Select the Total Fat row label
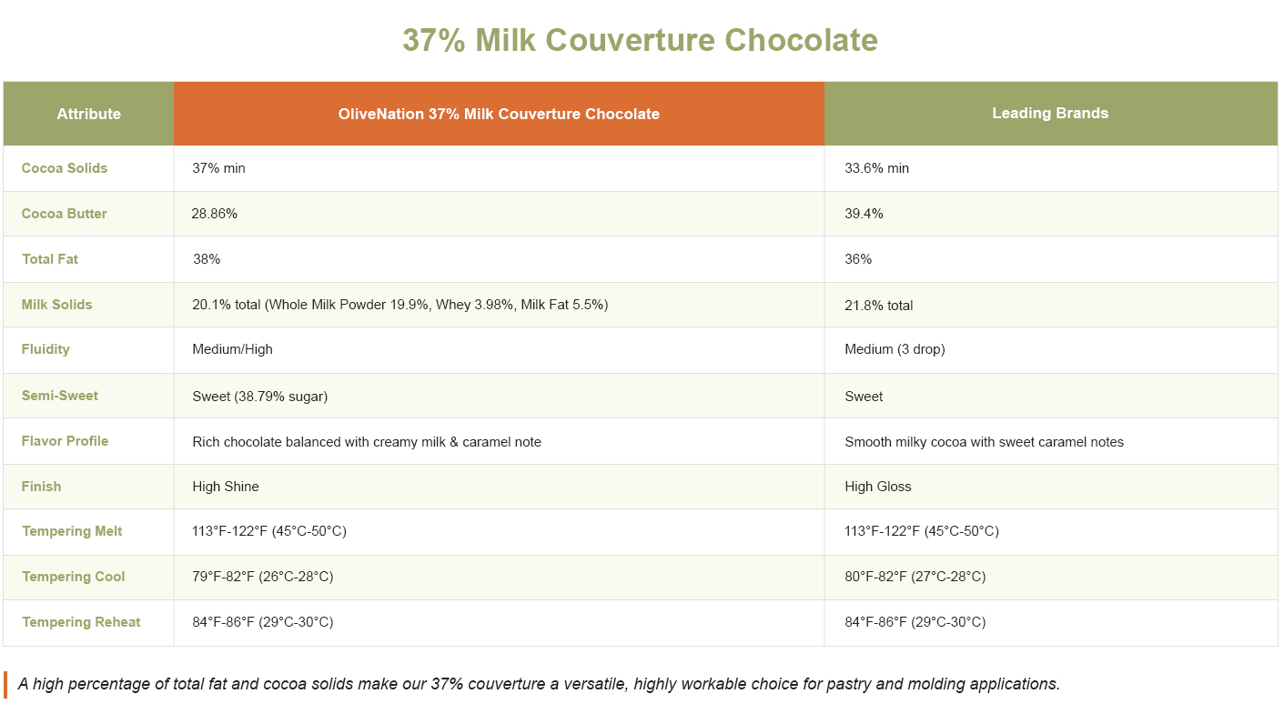This screenshot has width=1284, height=724. 50,259
